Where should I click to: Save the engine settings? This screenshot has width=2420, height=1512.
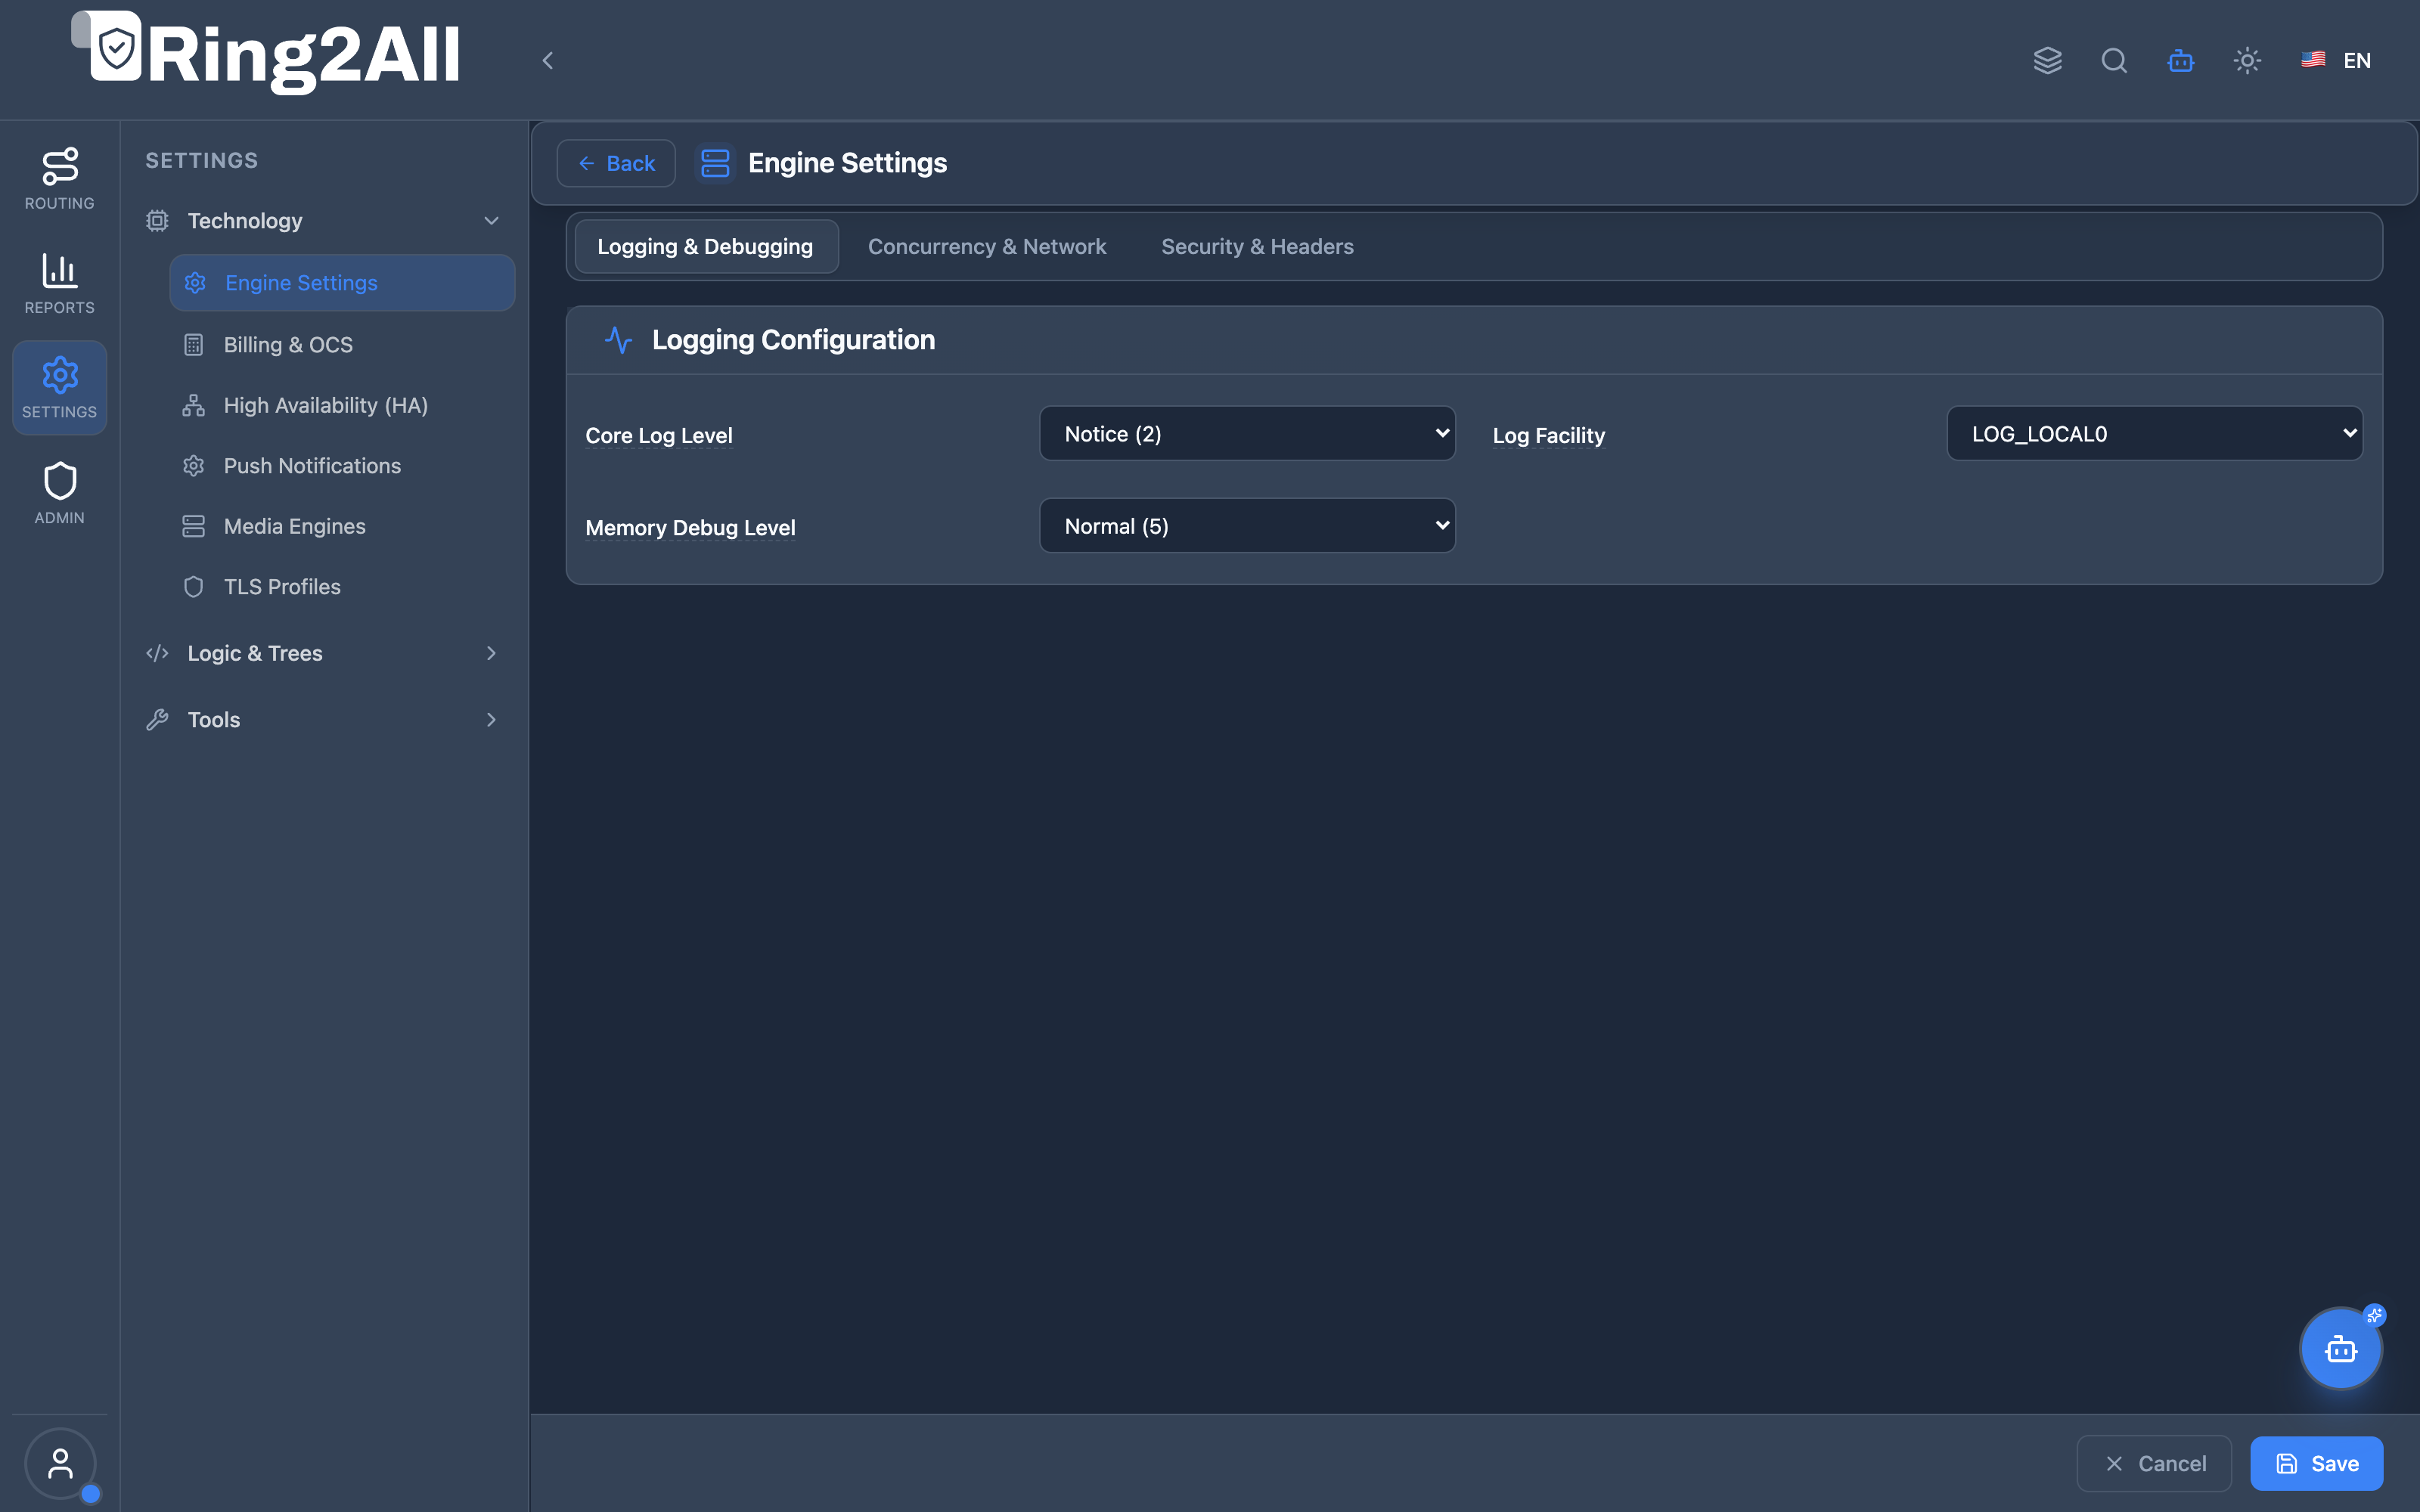click(x=2316, y=1464)
